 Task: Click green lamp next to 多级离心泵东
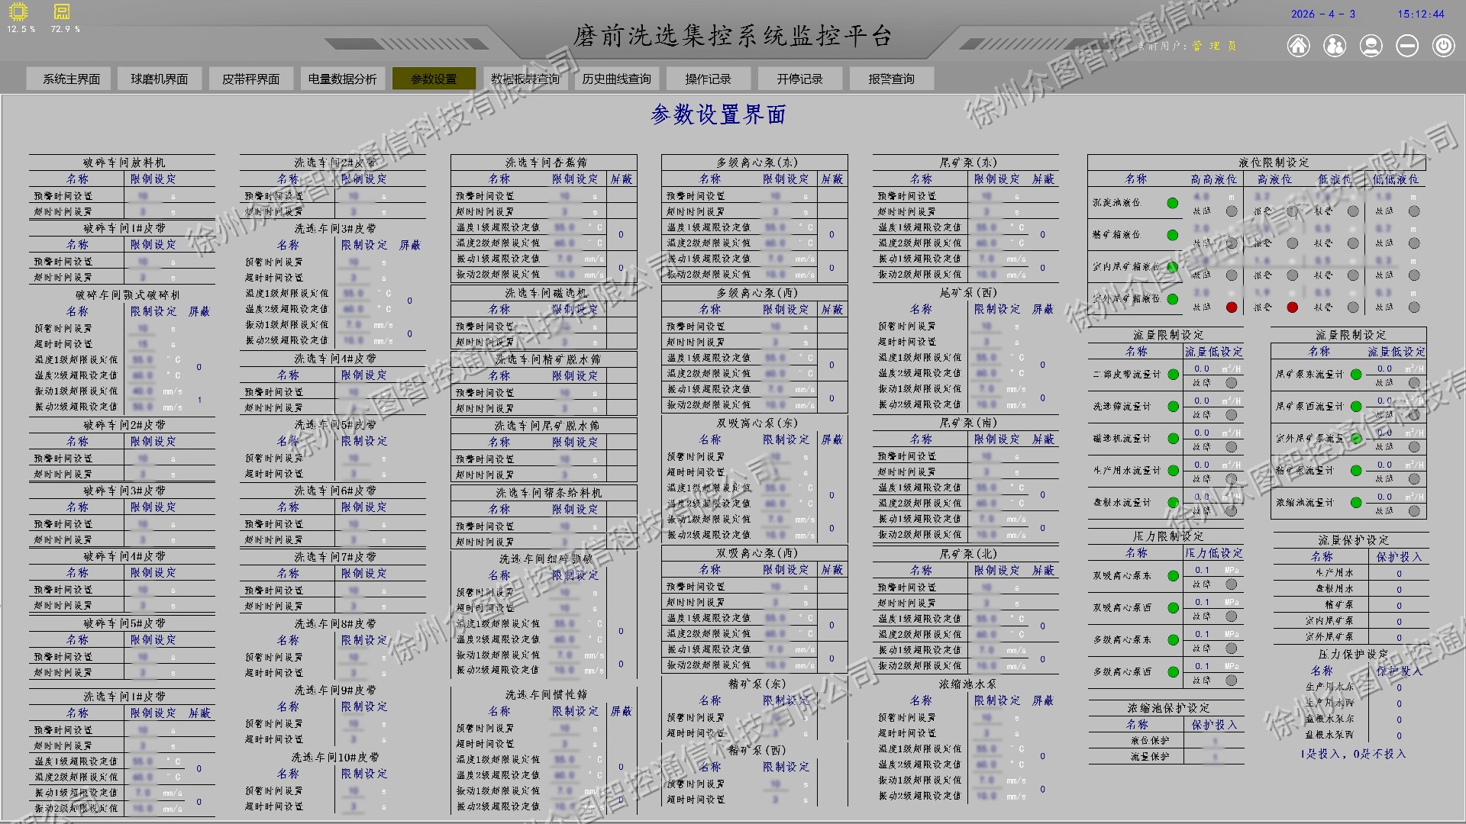pyautogui.click(x=1173, y=640)
